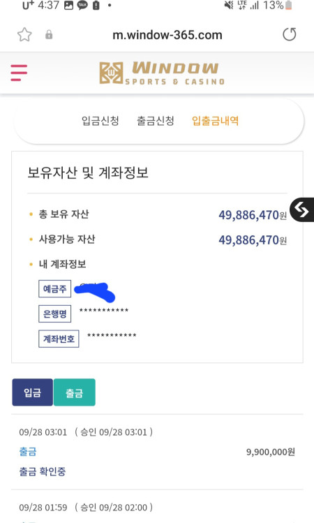Open the 출금 transaction entry link
This screenshot has height=523, width=314.
(x=28, y=452)
